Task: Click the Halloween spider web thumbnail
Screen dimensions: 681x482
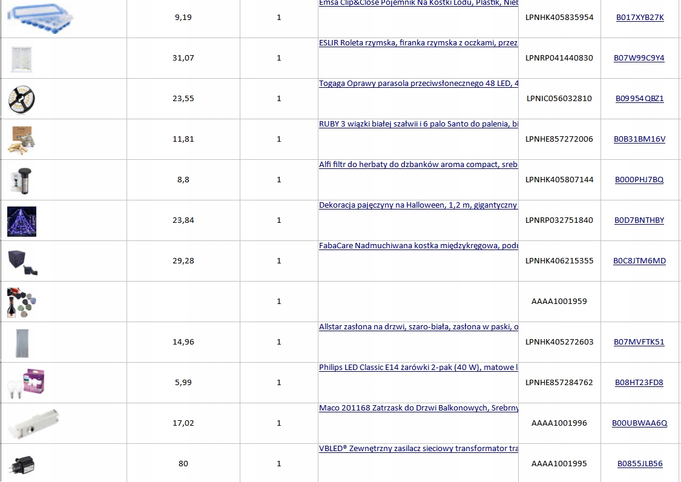Action: point(22,221)
